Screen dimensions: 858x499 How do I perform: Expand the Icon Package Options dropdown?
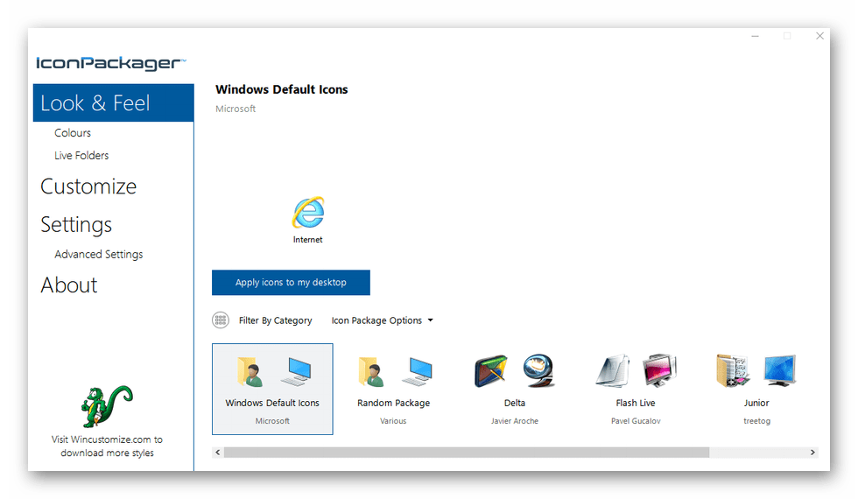pos(382,320)
